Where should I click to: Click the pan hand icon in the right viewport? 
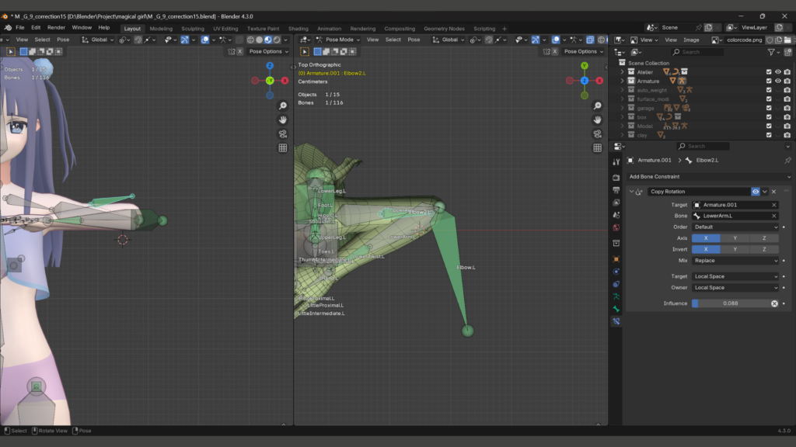tap(597, 120)
